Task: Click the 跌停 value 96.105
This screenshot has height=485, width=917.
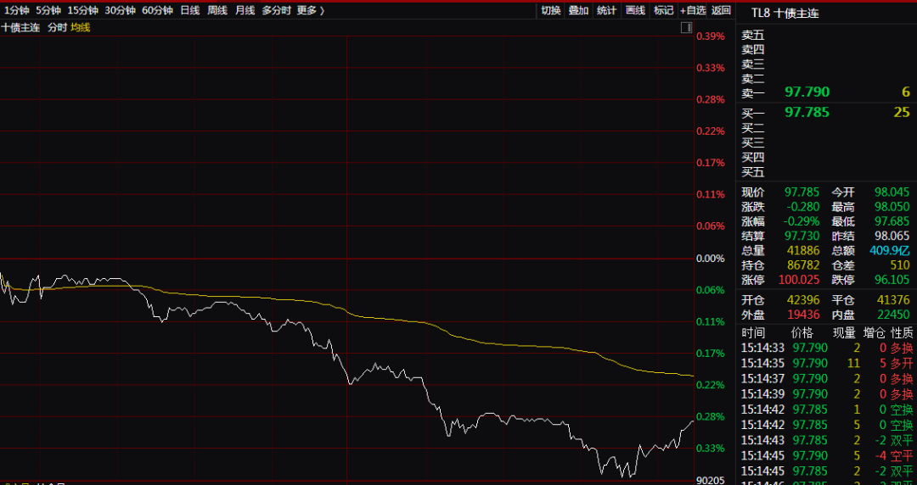Action: [892, 280]
